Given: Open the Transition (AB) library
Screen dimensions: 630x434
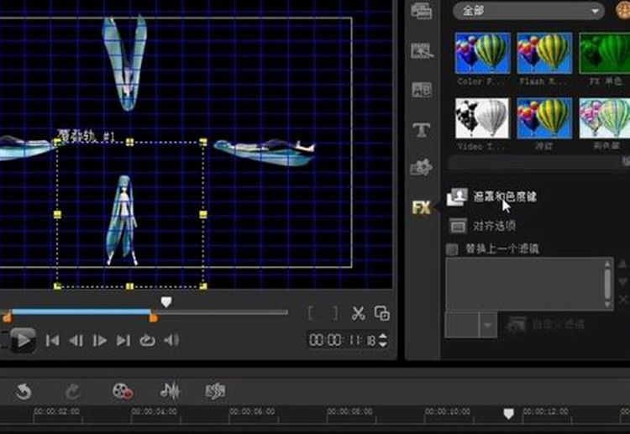Looking at the screenshot, I should [x=422, y=90].
